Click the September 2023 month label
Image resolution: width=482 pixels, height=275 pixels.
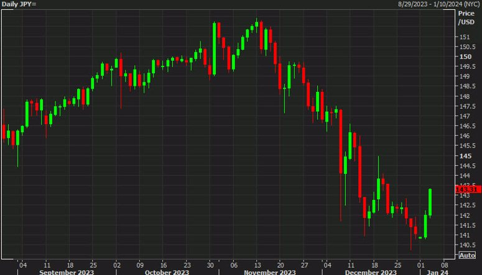coord(67,273)
